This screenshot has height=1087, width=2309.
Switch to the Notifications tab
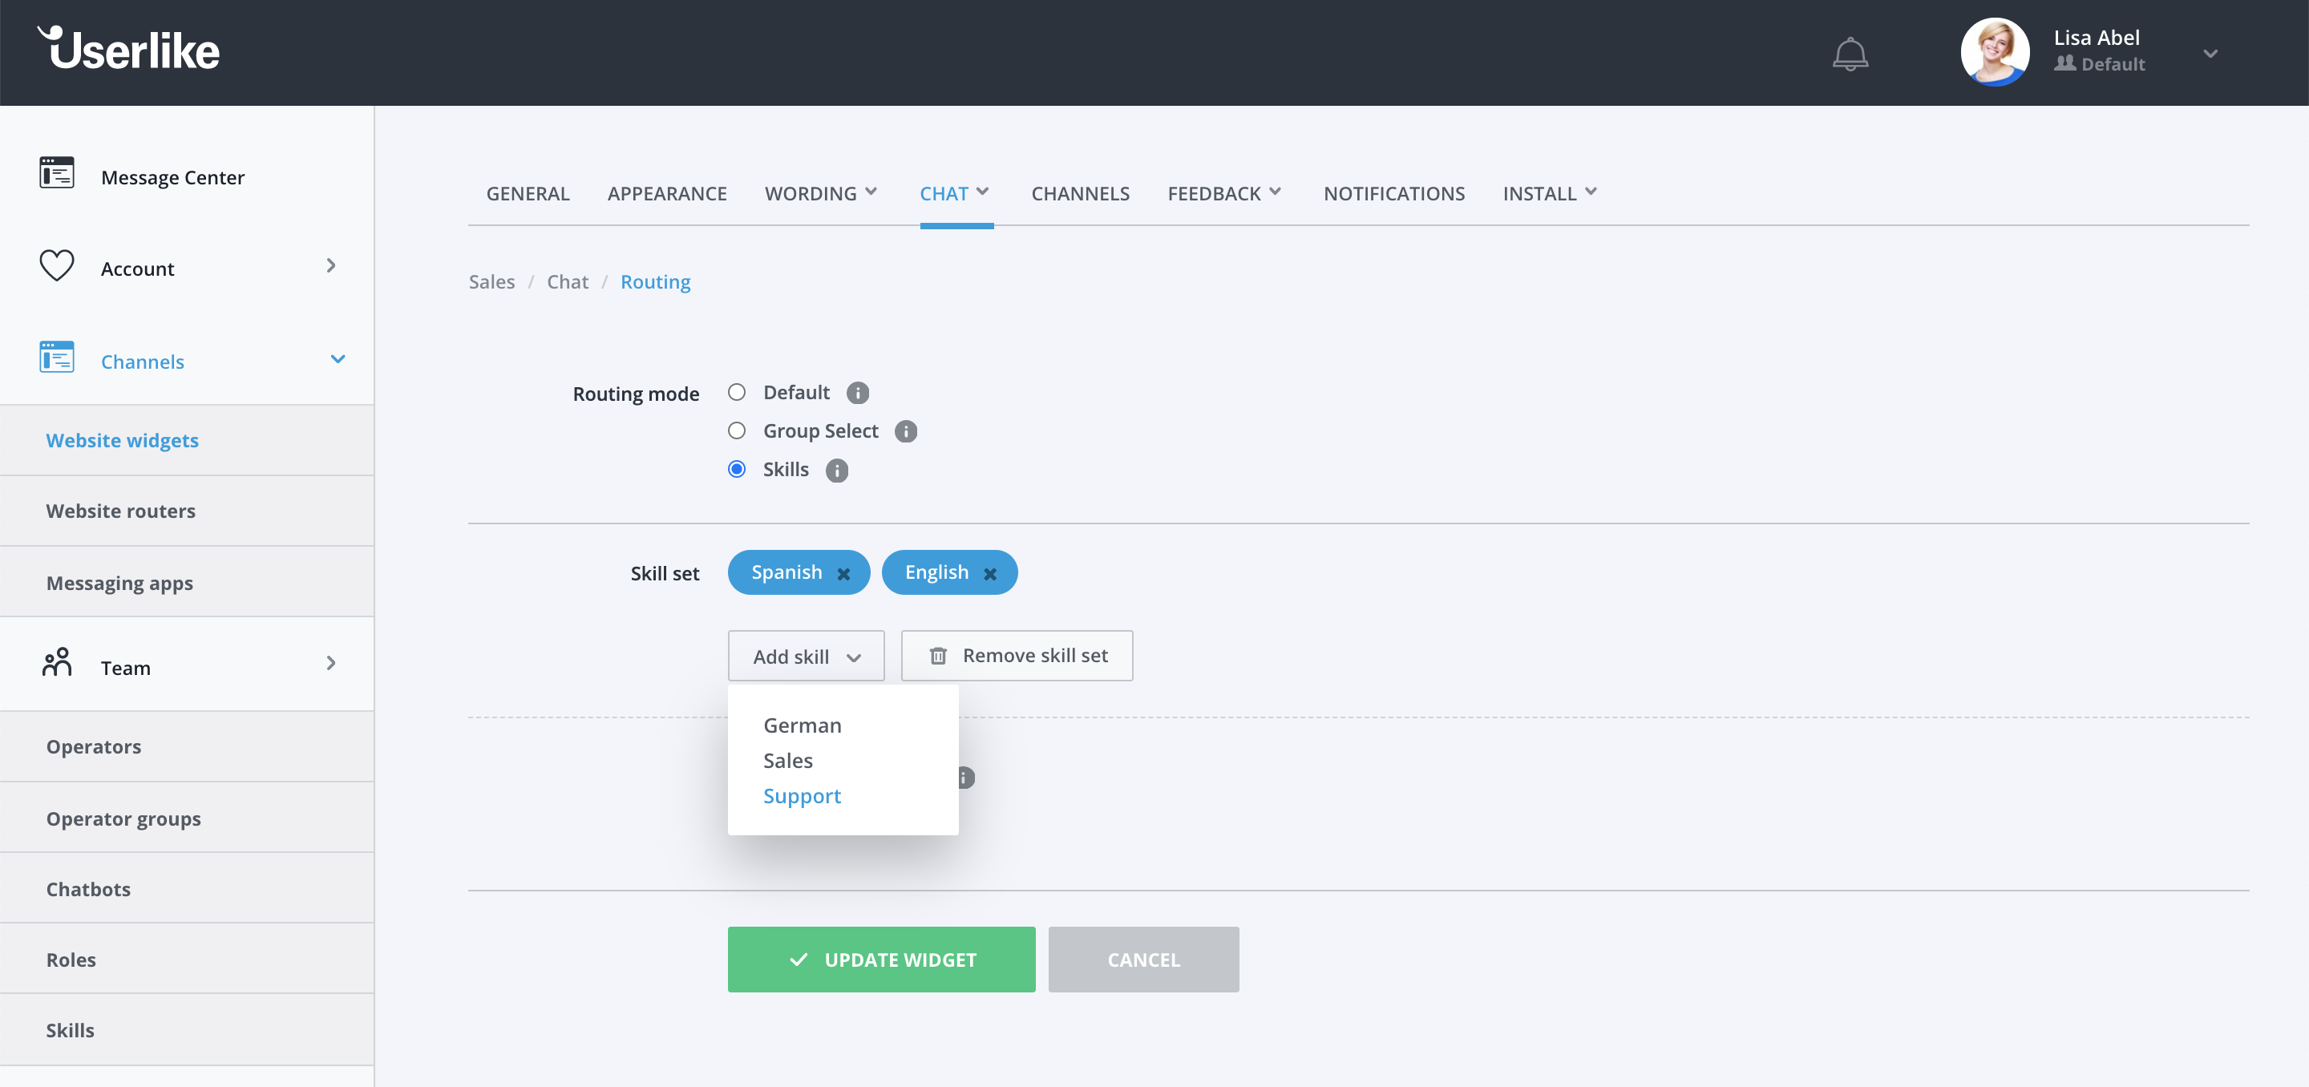pos(1394,193)
